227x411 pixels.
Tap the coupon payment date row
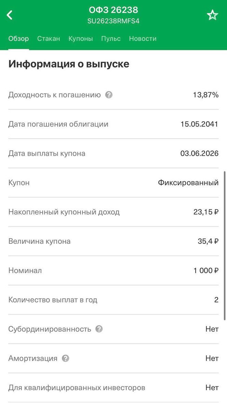pos(113,153)
